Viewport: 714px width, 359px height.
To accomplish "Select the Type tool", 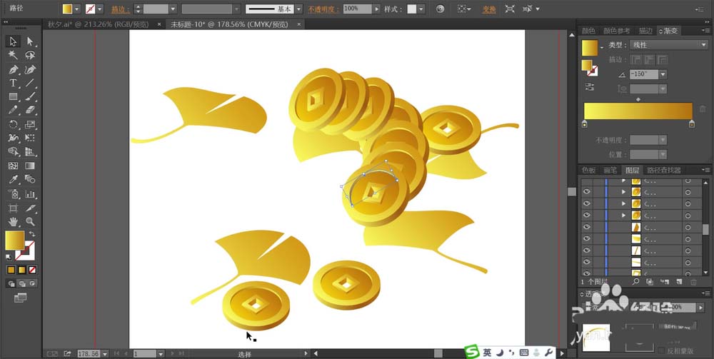I will [13, 83].
